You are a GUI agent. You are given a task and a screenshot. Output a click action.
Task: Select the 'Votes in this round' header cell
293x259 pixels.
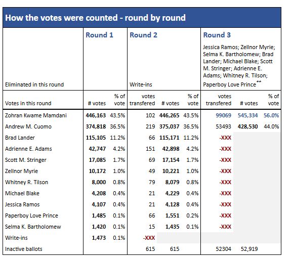[x=28, y=103]
